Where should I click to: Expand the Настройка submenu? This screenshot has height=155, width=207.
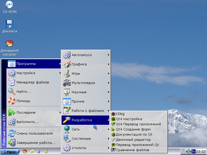34,73
